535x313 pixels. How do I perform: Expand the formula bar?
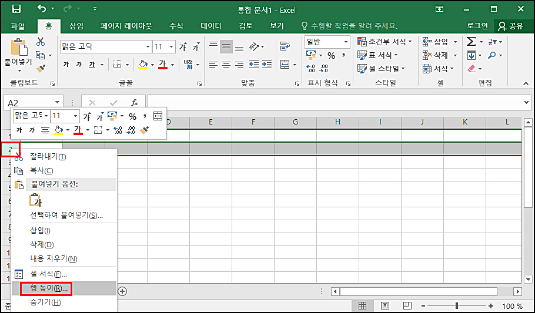pyautogui.click(x=526, y=102)
